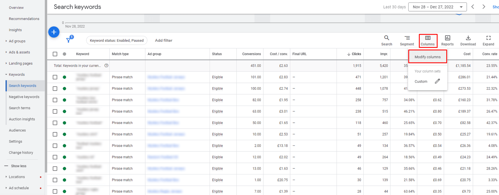The width and height of the screenshot is (499, 195).
Task: Click the 'Last 30 days' label
Action: click(394, 7)
